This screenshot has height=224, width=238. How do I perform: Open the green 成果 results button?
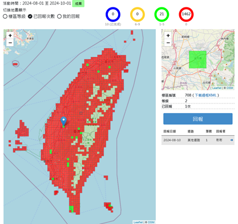78,3
